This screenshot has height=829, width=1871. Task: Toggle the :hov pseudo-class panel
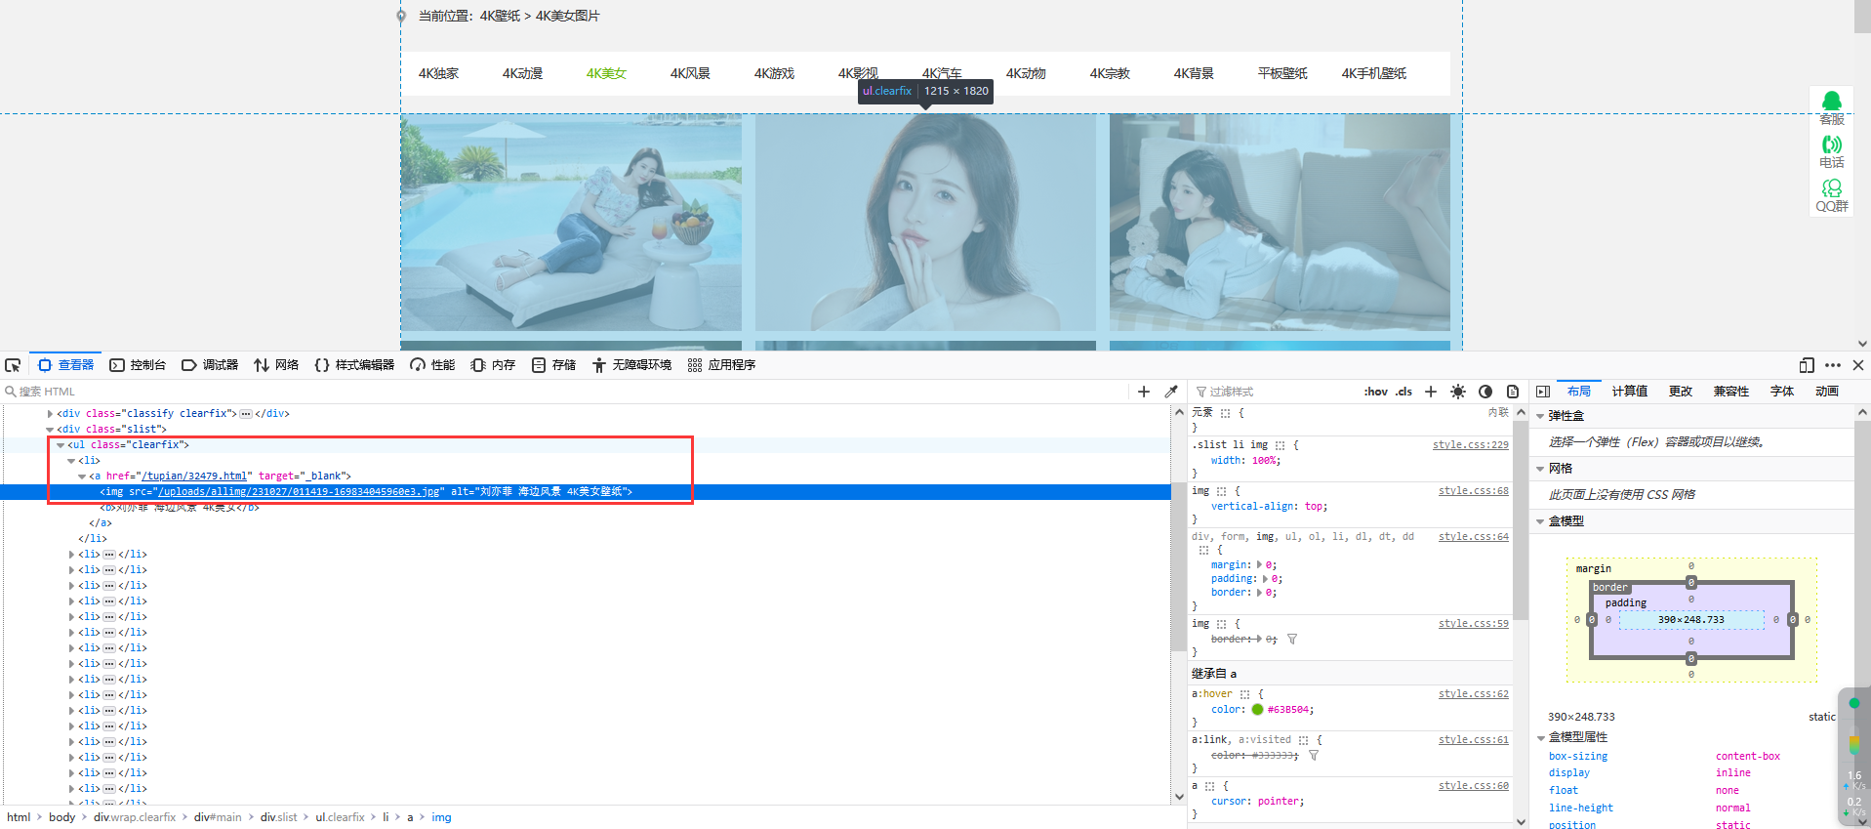pos(1375,392)
